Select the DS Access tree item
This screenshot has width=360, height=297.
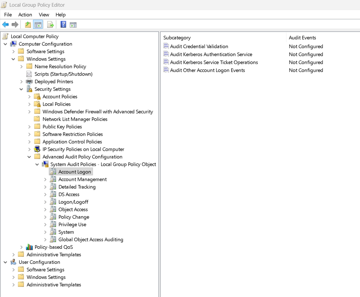[x=69, y=194]
